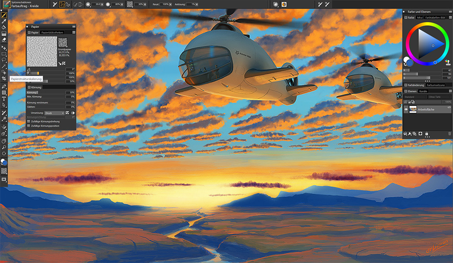Click the B channel slider
Viewport: 453px width, 263px height.
[422, 78]
